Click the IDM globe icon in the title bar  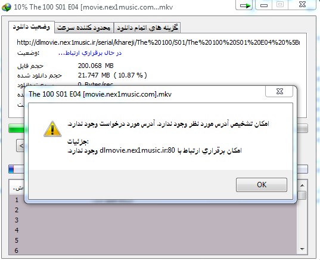coord(7,7)
